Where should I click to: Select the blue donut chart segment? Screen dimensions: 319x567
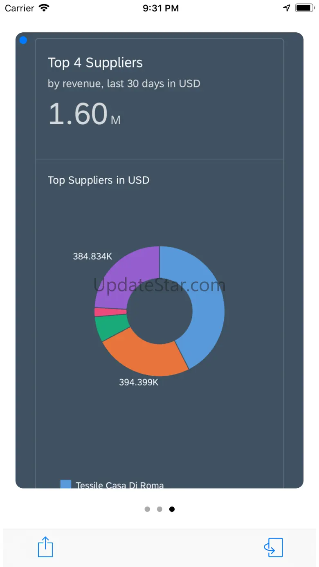204,303
